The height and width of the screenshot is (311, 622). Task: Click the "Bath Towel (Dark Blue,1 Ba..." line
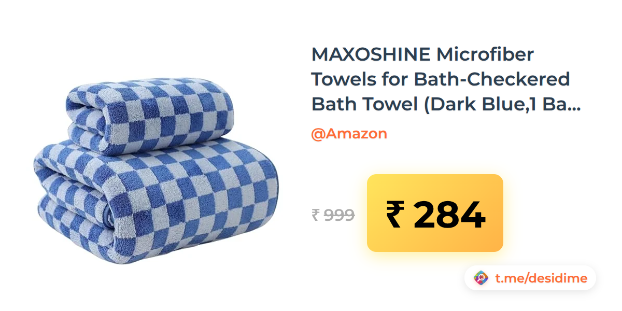(x=446, y=104)
